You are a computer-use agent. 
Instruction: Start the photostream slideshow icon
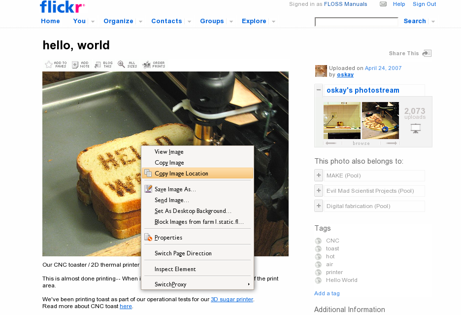(x=416, y=128)
